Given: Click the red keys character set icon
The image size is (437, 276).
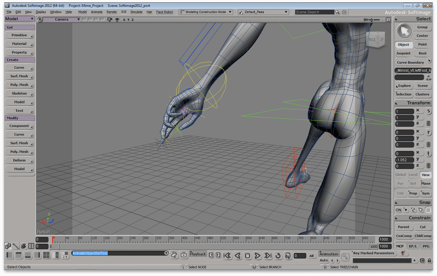Looking at the screenshot, I should [403, 253].
